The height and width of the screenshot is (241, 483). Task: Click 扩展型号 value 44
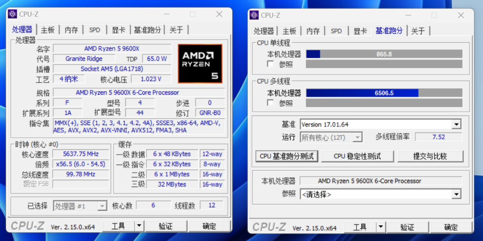140,113
